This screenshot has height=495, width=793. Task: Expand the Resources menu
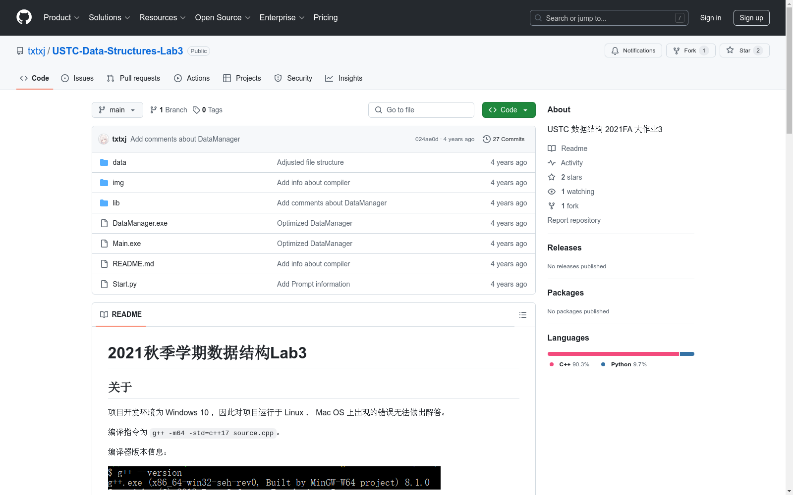tap(163, 17)
